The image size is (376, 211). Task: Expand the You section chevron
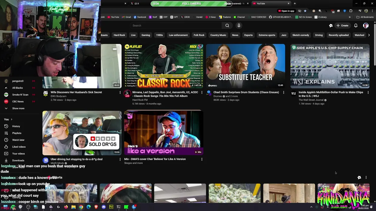(11, 119)
